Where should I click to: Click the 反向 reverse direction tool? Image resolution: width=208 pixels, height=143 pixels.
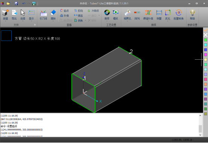click(x=78, y=11)
